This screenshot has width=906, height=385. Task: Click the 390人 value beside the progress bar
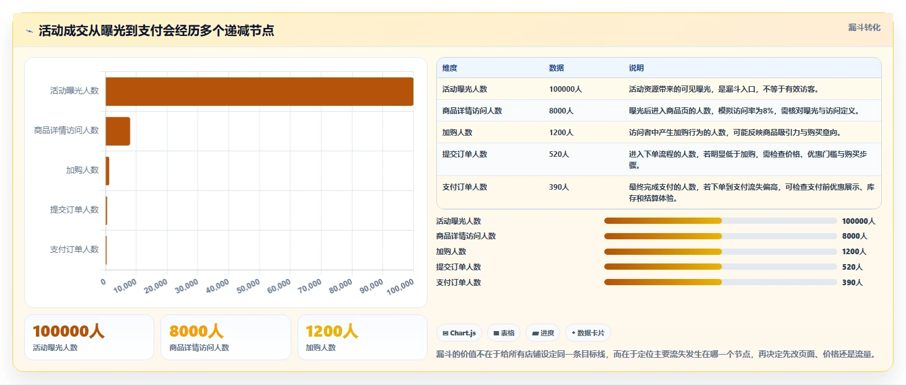pos(852,282)
